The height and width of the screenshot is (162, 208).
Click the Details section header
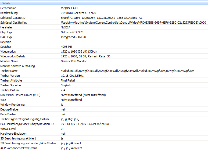[x=104, y=3]
